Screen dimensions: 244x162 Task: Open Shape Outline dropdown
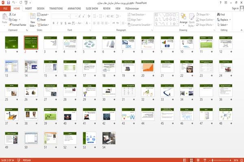click(205, 19)
